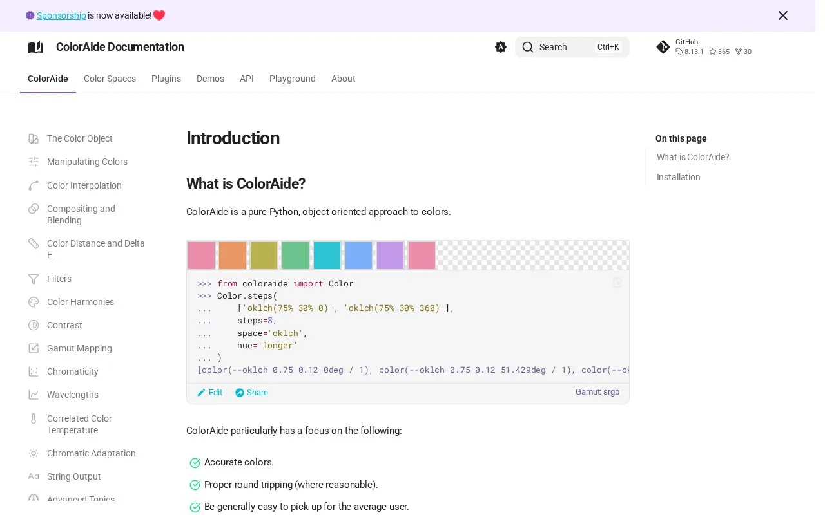
Task: Open the Color Spaces tab
Action: [110, 79]
